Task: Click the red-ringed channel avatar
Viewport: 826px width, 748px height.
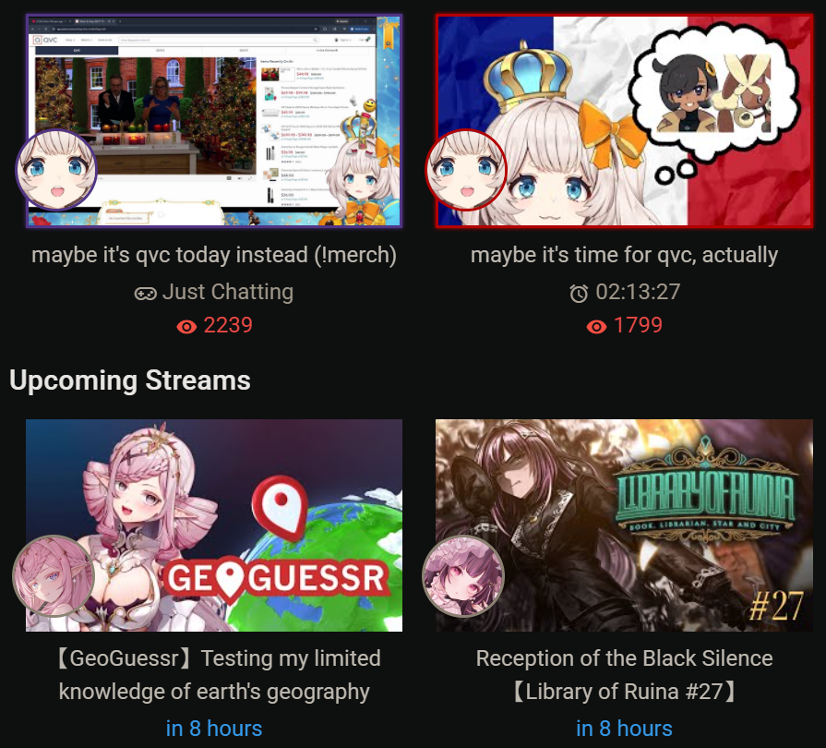Action: [x=466, y=170]
